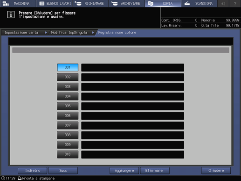241x181 pixels.
Task: Select color slot 003
Action: (68, 87)
